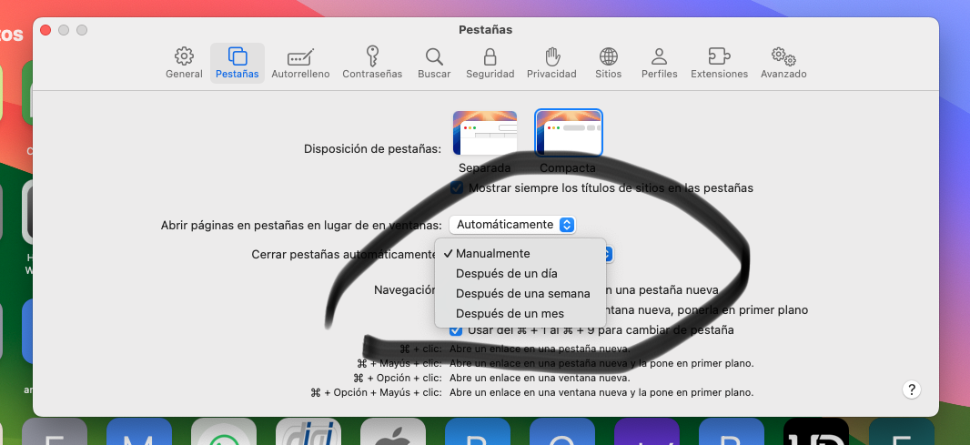This screenshot has height=445, width=970.
Task: Switch to Contraseñas key icon tab
Action: 372,63
